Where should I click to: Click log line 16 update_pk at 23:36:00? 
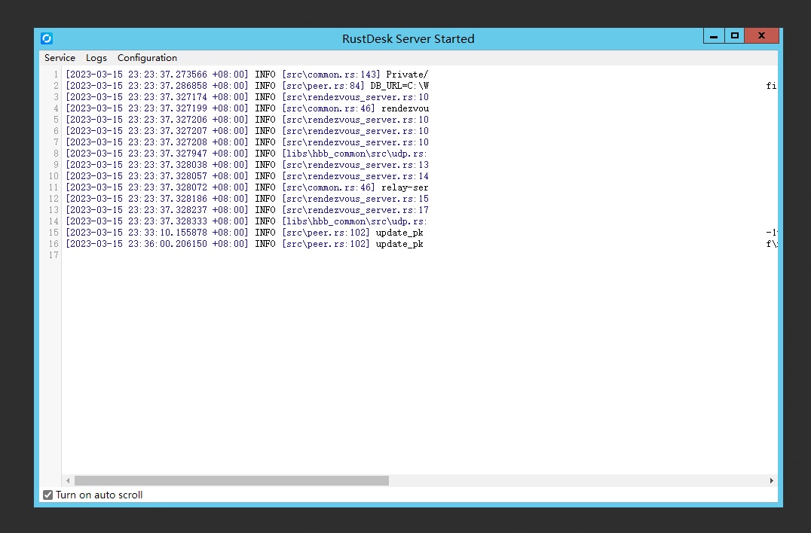pyautogui.click(x=245, y=244)
